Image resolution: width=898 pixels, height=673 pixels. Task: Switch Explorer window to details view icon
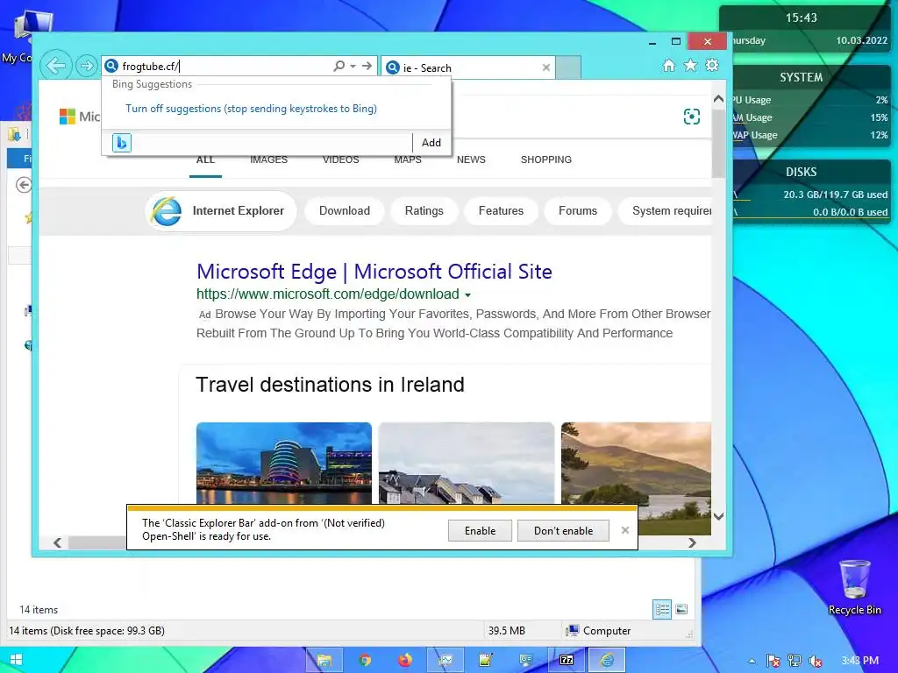point(662,610)
